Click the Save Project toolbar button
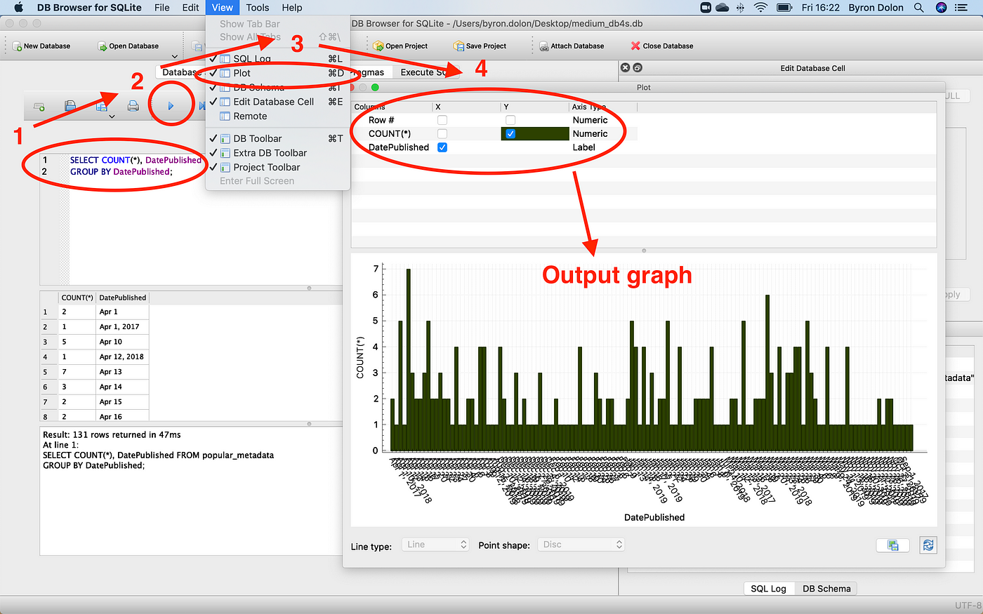 [x=481, y=46]
